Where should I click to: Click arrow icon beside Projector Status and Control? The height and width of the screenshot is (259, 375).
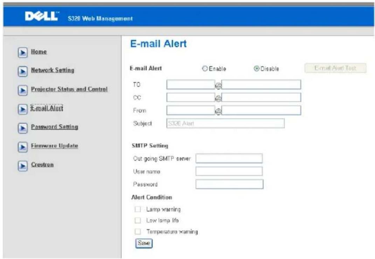click(23, 90)
